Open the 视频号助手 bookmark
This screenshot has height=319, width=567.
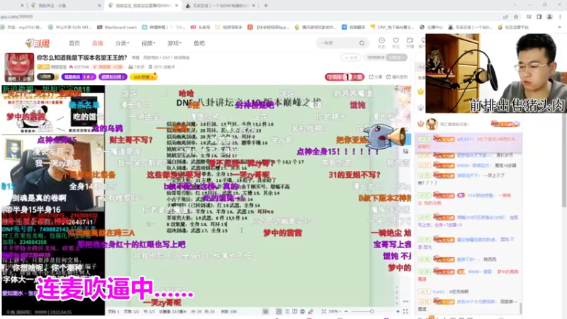pyautogui.click(x=229, y=27)
